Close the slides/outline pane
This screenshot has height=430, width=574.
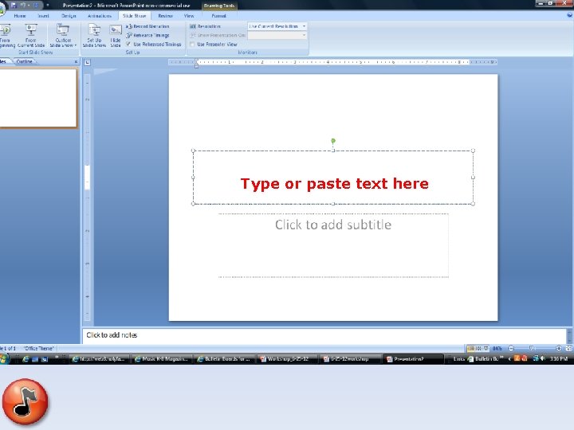(76, 61)
